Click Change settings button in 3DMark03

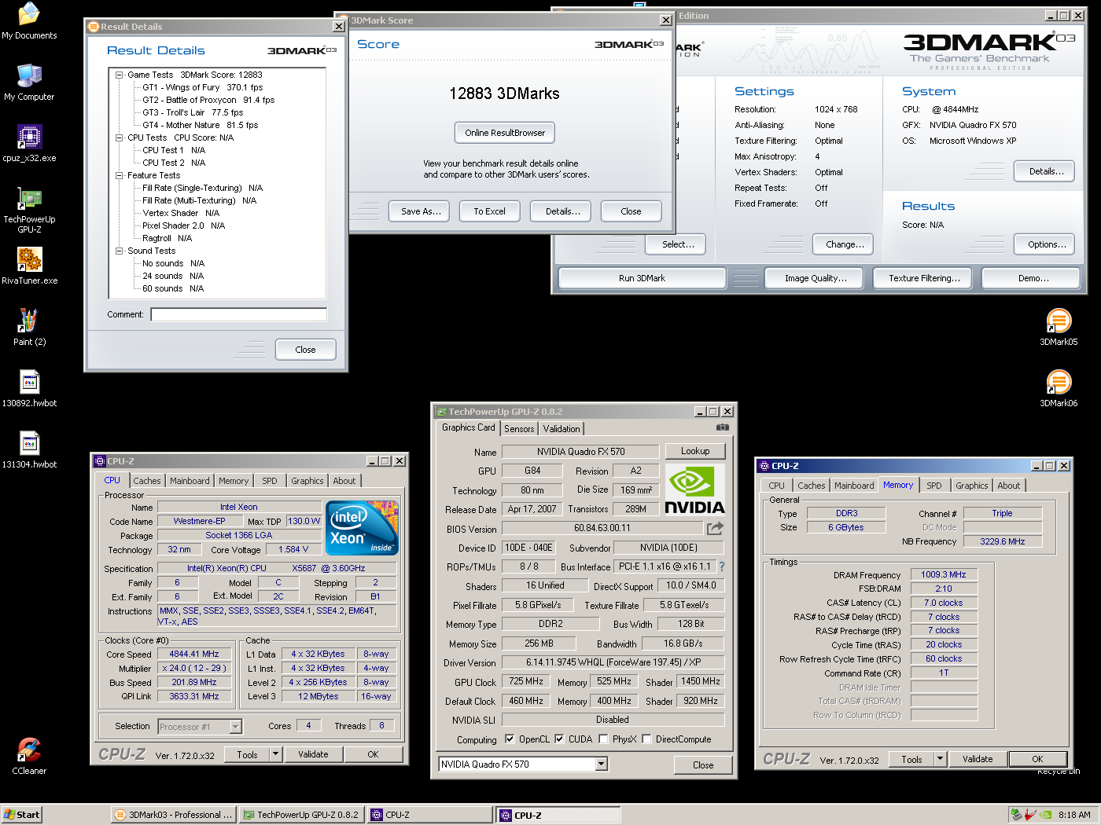[x=845, y=244]
